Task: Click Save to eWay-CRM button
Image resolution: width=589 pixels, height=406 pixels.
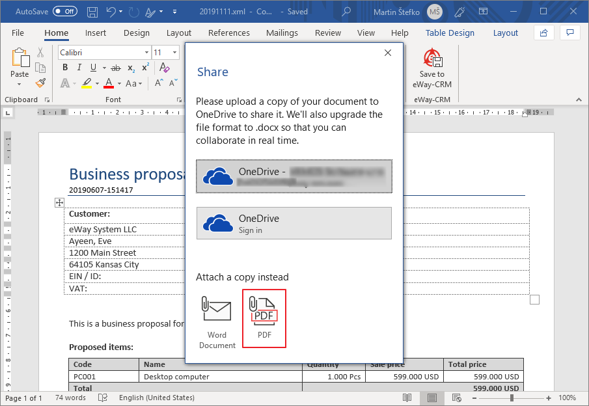Action: [x=432, y=68]
